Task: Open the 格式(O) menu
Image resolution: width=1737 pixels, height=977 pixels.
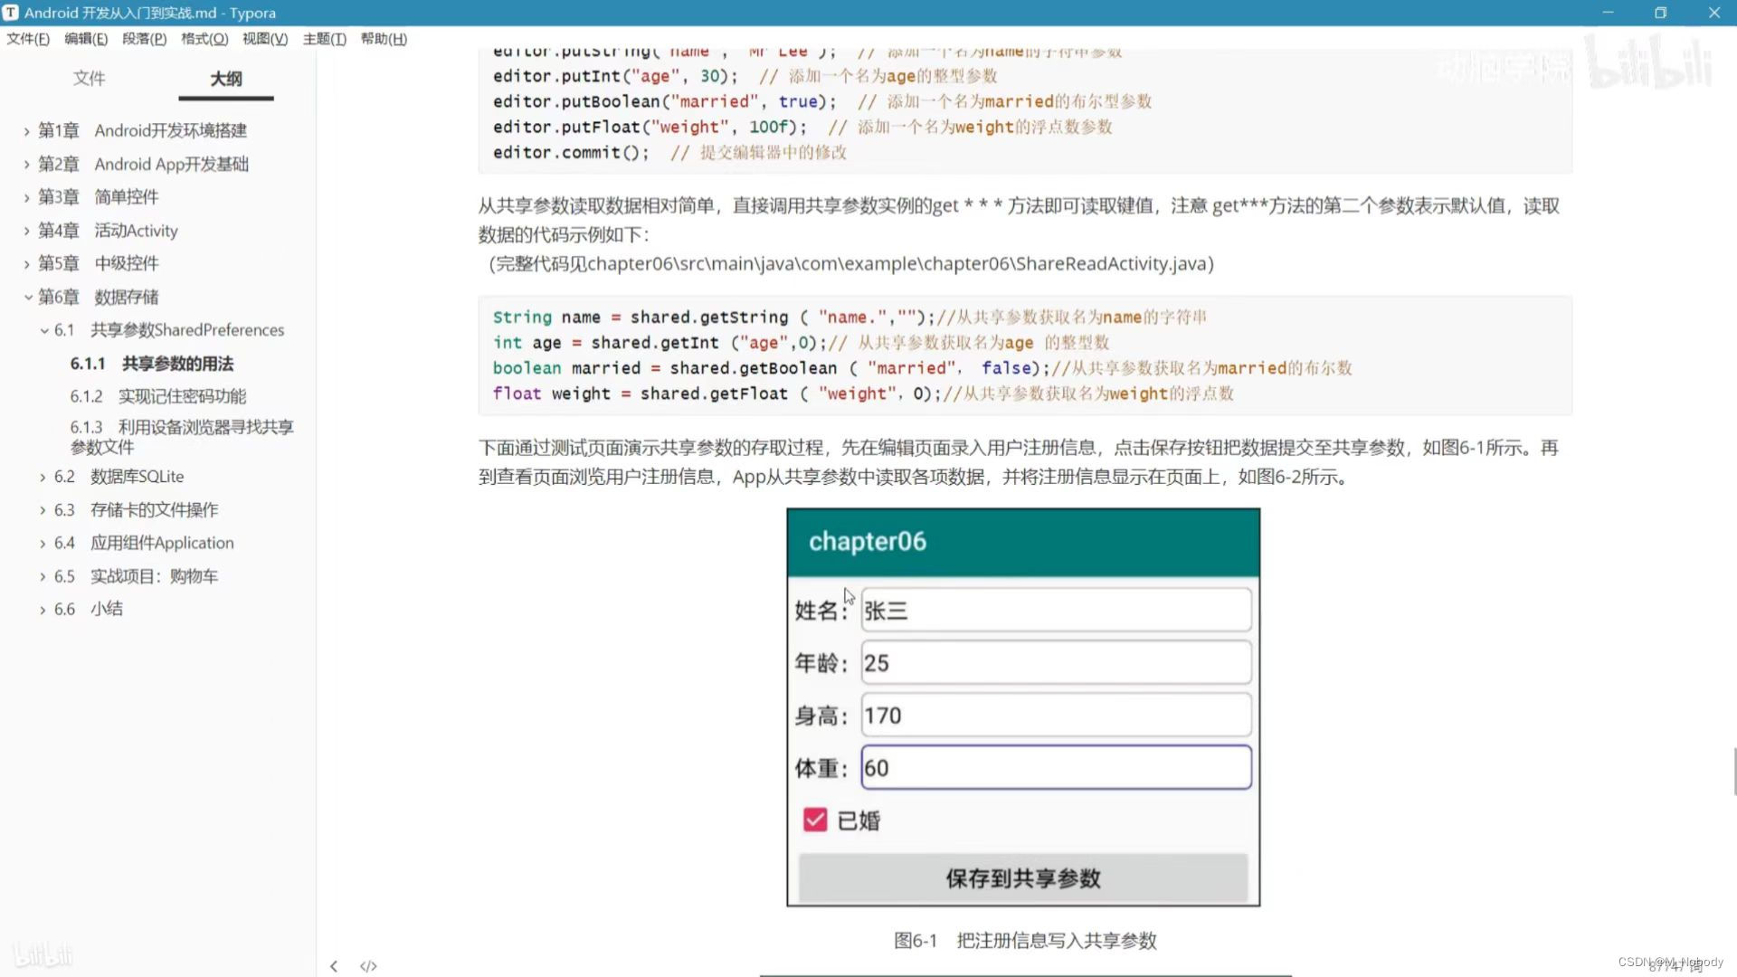Action: pyautogui.click(x=204, y=39)
